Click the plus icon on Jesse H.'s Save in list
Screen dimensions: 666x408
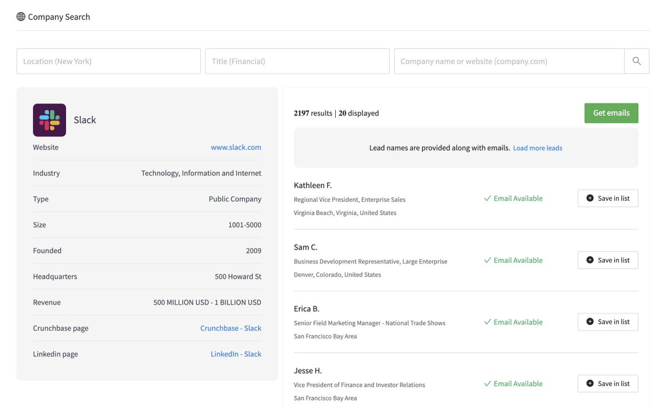(590, 383)
